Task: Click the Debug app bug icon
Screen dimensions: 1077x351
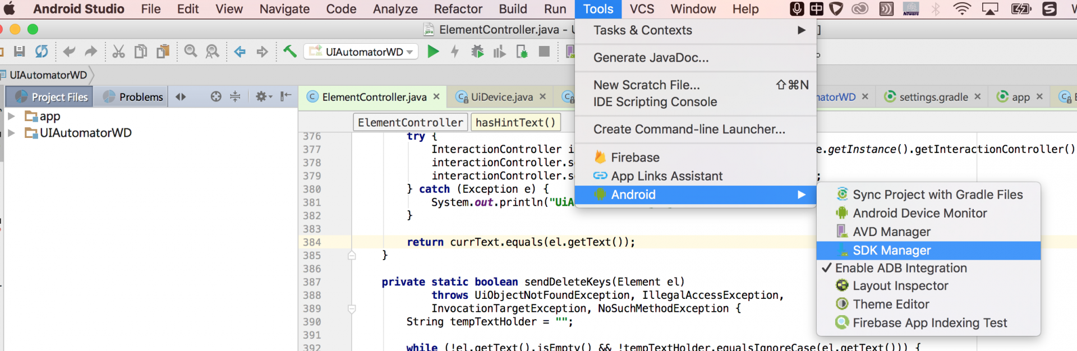Action: (477, 52)
